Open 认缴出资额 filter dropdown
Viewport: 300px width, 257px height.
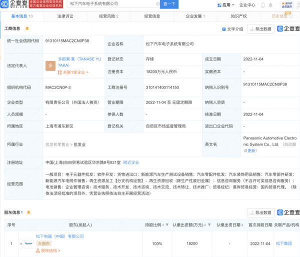[209, 225]
